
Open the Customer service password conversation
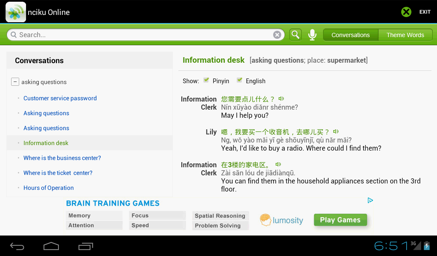coord(60,98)
